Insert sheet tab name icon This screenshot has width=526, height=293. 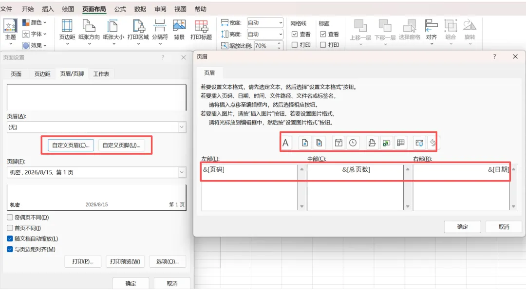click(400, 143)
